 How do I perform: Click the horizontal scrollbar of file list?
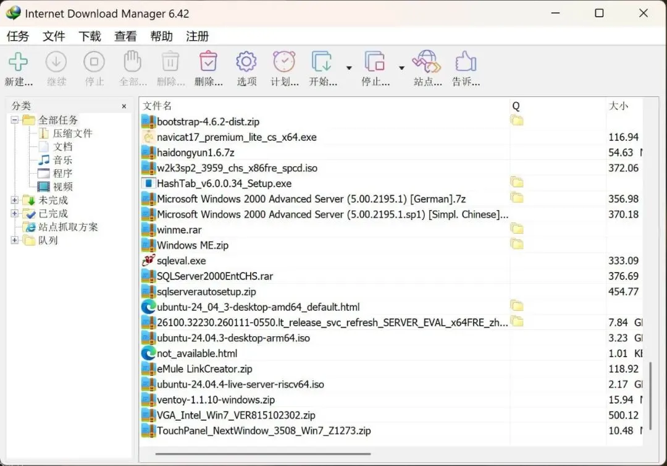click(x=263, y=454)
